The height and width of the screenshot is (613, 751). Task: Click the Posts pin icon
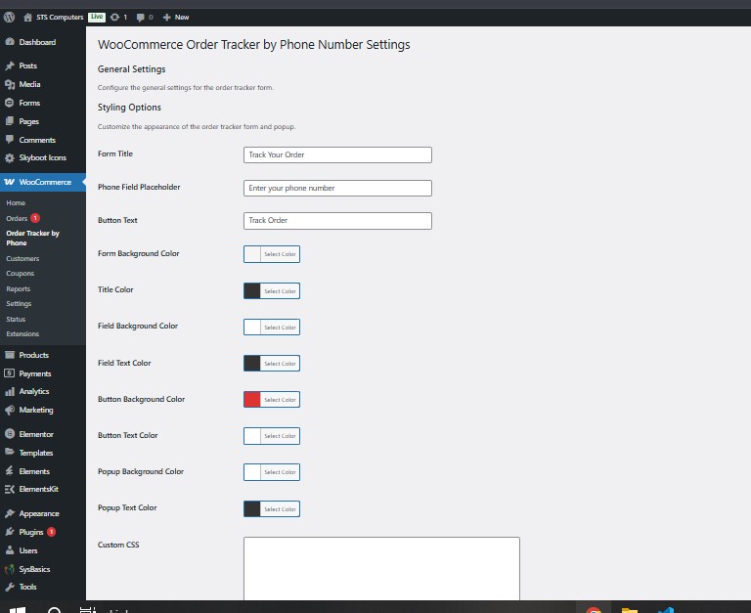10,66
